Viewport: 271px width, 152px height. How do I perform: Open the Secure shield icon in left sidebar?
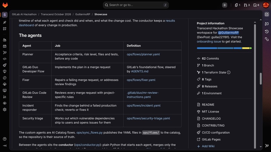coord(5,71)
